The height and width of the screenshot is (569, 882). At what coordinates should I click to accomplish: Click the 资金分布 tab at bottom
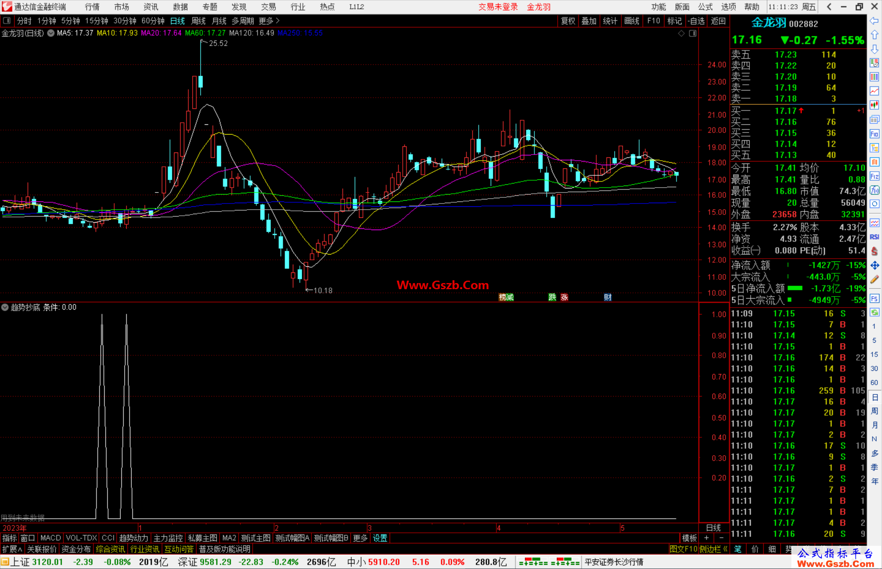pos(76,549)
